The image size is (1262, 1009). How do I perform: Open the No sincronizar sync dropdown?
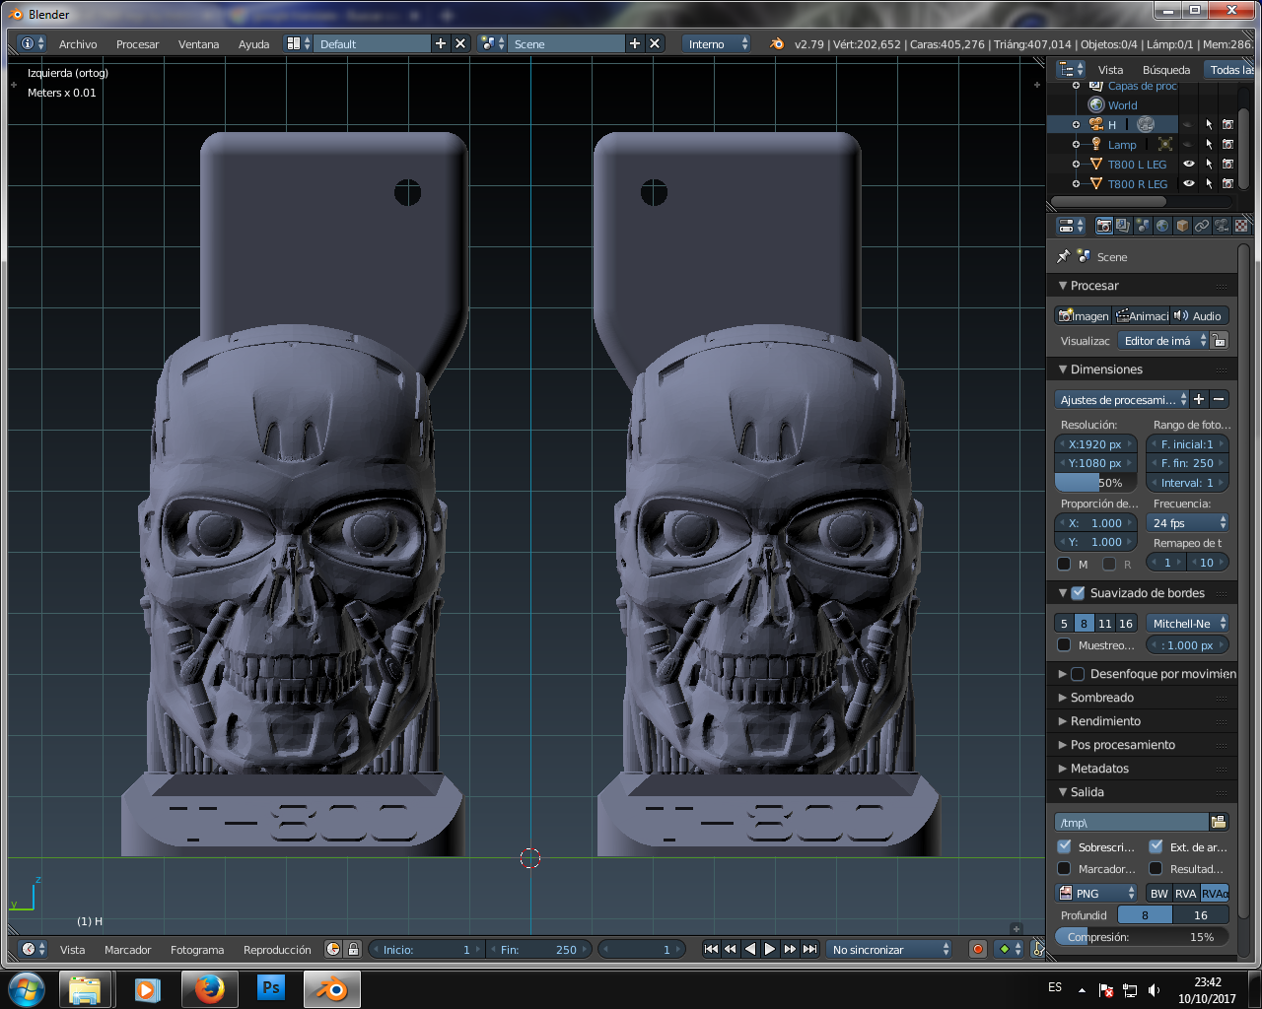(889, 949)
